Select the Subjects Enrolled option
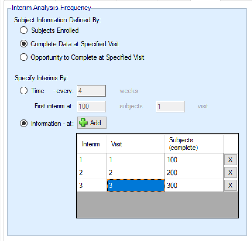 pos(24,30)
